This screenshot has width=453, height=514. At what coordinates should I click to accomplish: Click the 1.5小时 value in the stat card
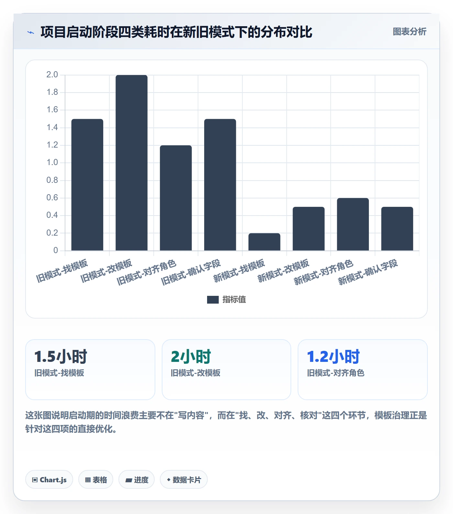pos(61,357)
